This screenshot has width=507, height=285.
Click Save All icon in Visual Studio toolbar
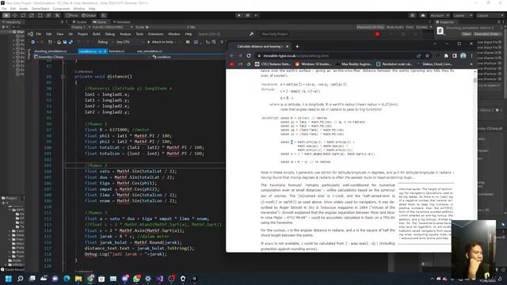71,42
